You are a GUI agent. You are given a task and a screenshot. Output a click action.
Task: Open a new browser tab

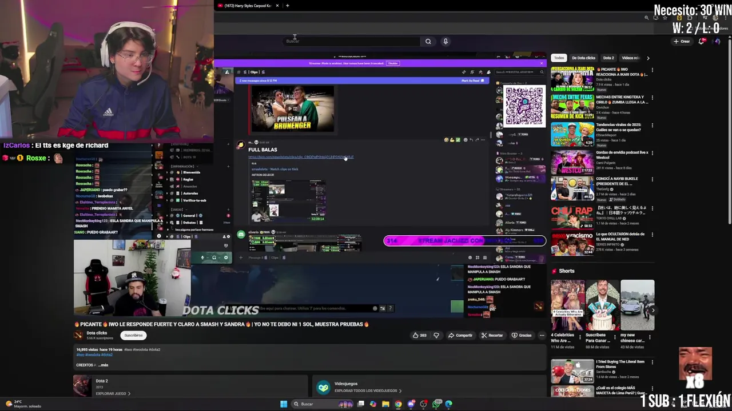287,6
